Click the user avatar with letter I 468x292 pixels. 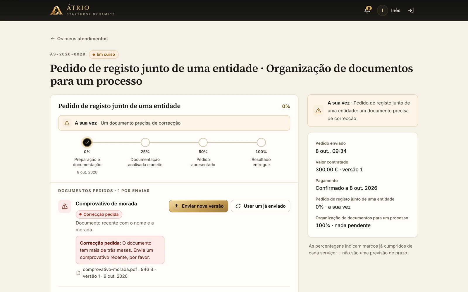382,11
